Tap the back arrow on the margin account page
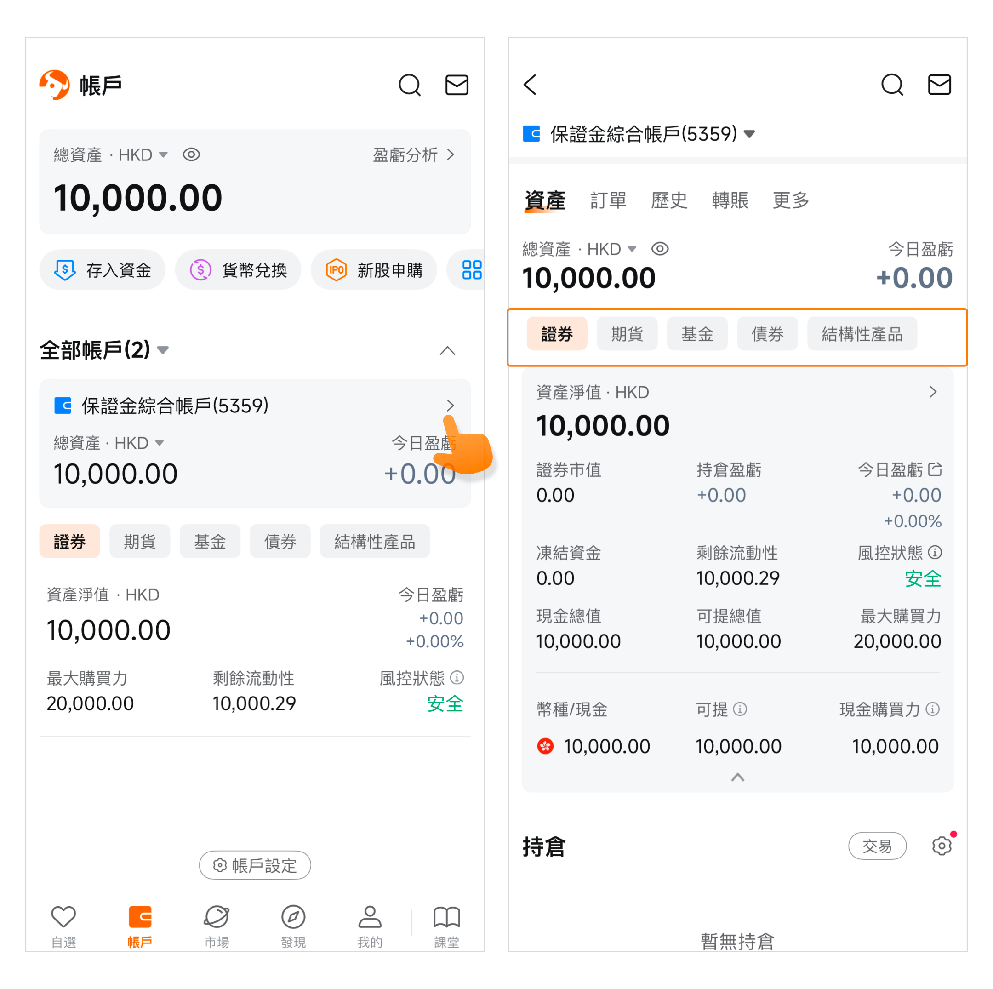This screenshot has height=989, width=993. click(x=530, y=85)
